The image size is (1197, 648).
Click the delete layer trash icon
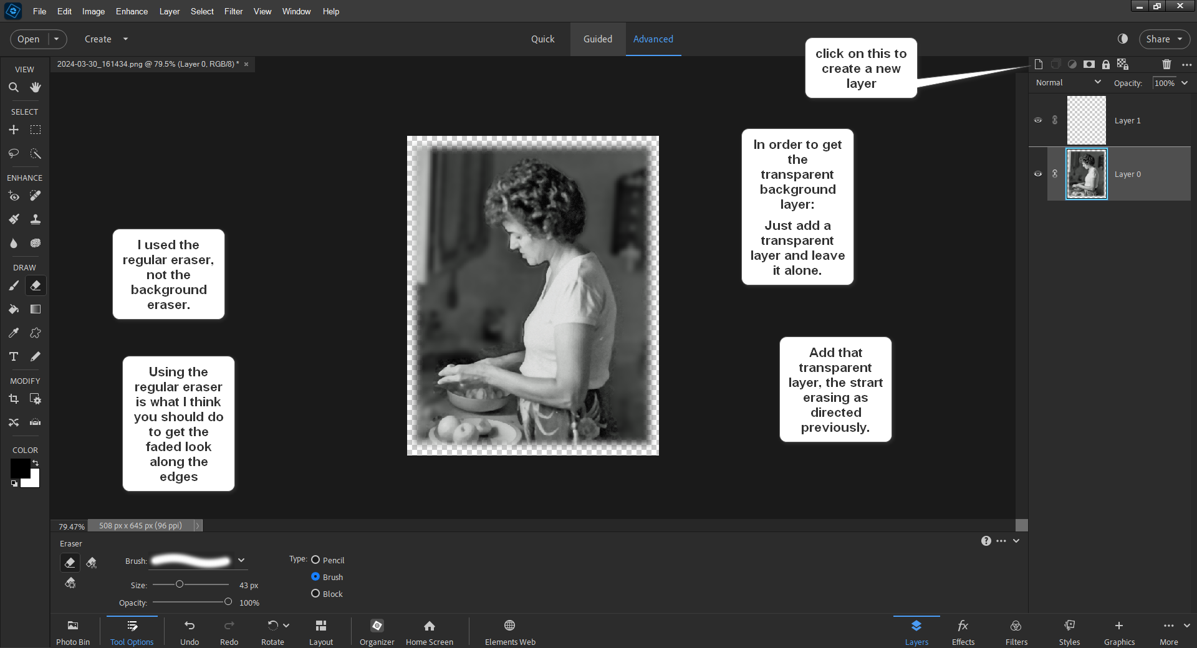tap(1166, 64)
